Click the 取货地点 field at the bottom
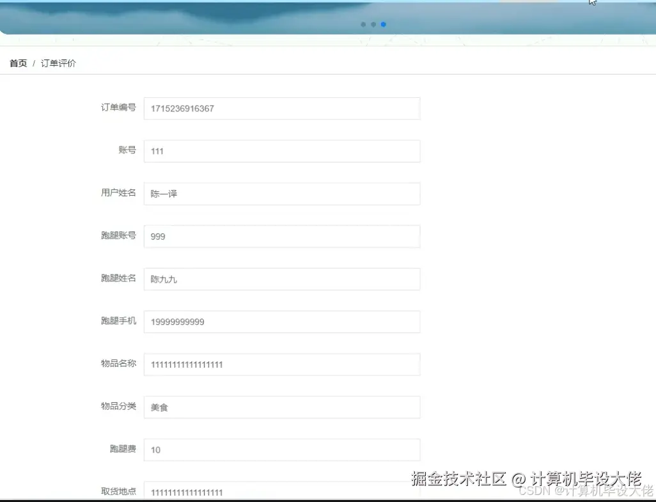Viewport: 656px width, 502px height. coord(281,490)
